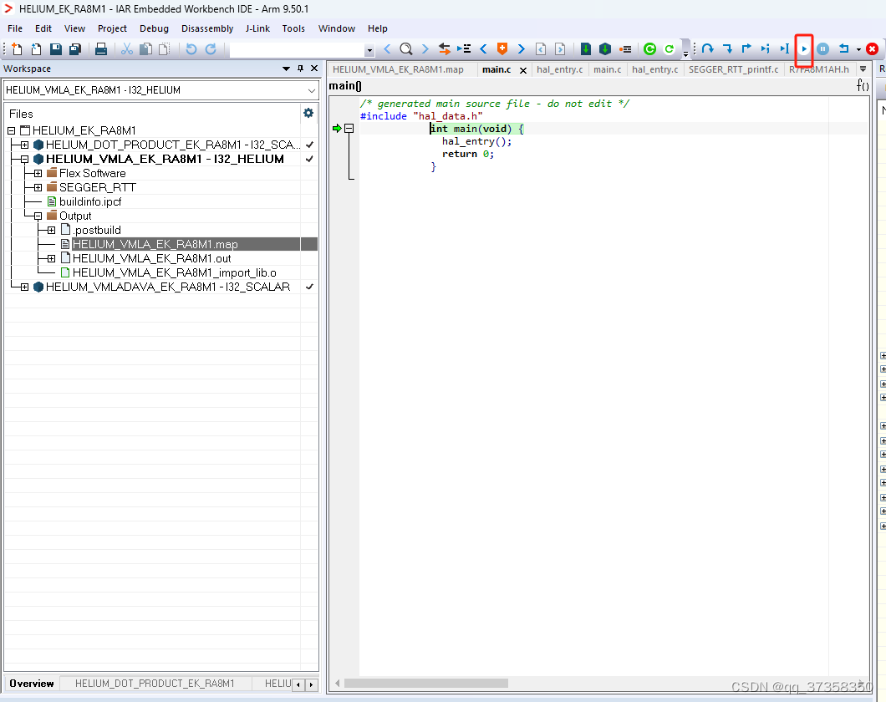
Task: Print the current document
Action: click(101, 49)
